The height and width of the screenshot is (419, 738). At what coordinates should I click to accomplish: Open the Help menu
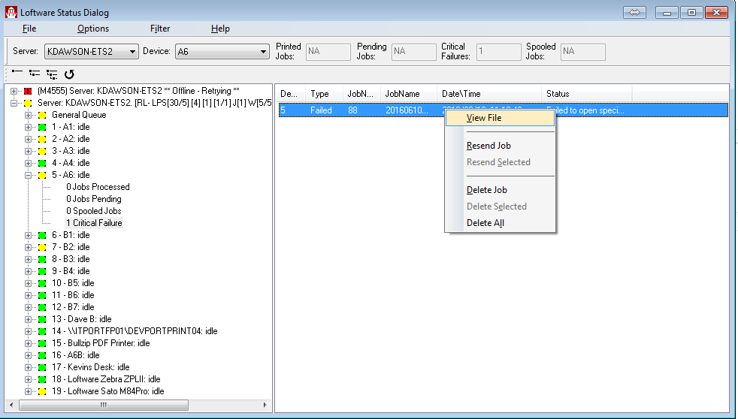[220, 29]
